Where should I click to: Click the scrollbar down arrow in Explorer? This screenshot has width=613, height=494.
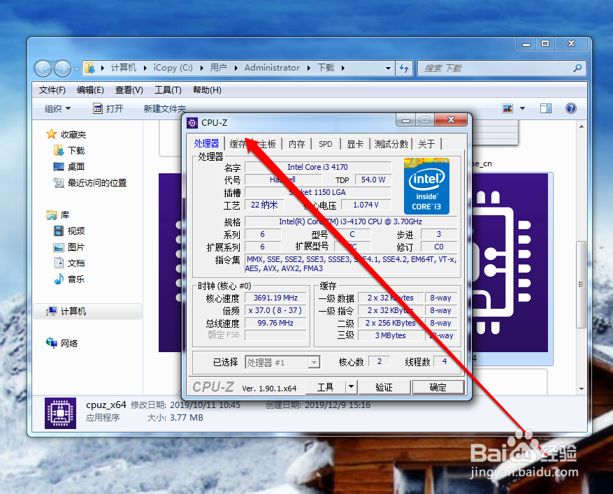pyautogui.click(x=582, y=389)
